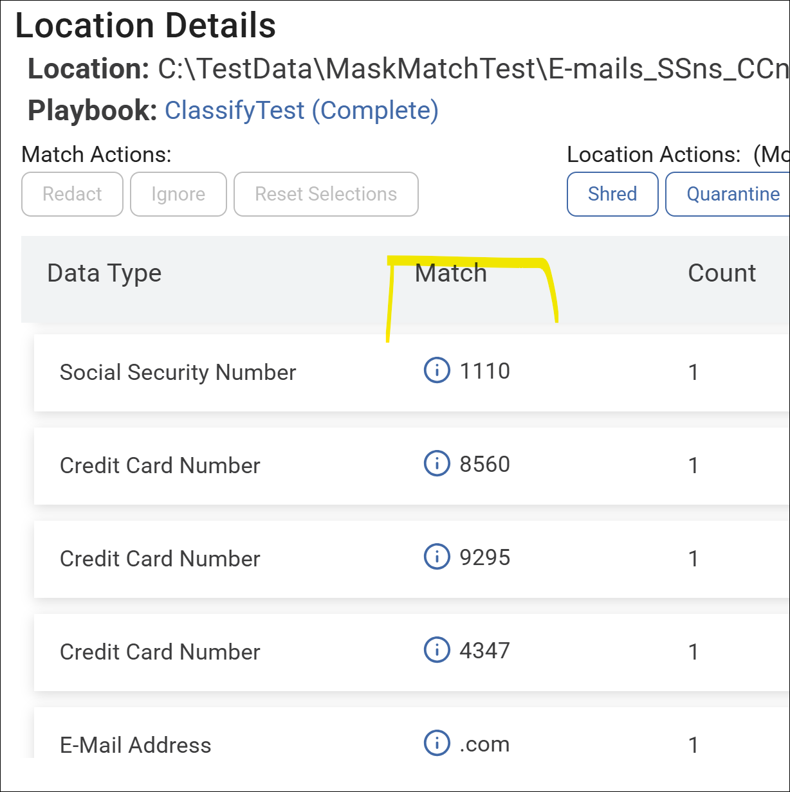Click info icon beside match 4347
Image resolution: width=790 pixels, height=792 pixels.
click(x=437, y=650)
